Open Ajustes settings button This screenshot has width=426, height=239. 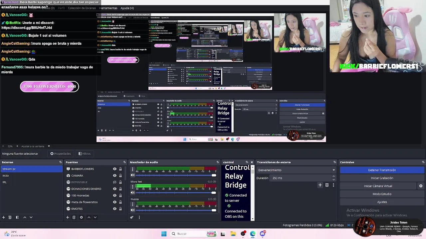(x=382, y=202)
